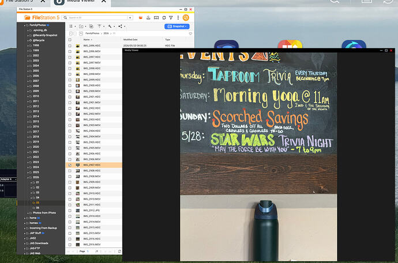This screenshot has height=263, width=398.
Task: Click the copy toolbar icon
Action: click(x=91, y=26)
